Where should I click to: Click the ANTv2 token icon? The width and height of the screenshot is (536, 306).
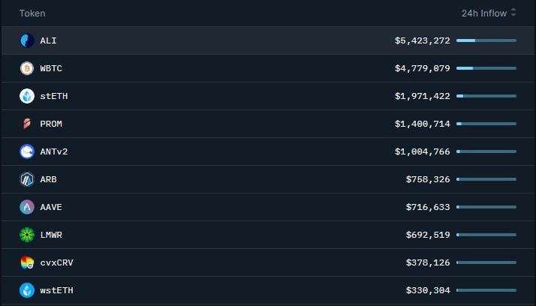(27, 151)
